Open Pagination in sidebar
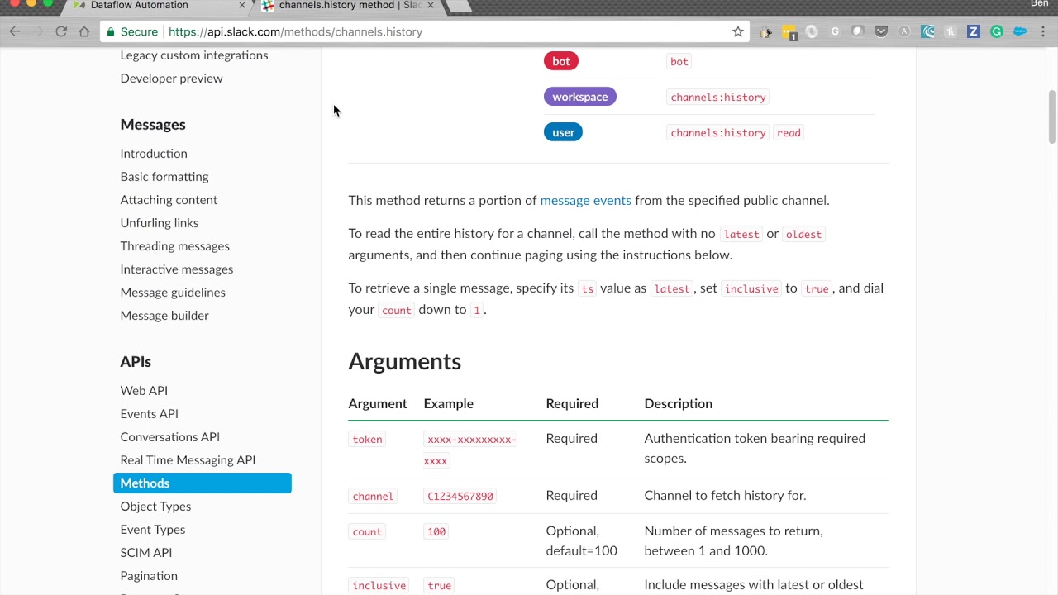The width and height of the screenshot is (1058, 595). point(149,576)
